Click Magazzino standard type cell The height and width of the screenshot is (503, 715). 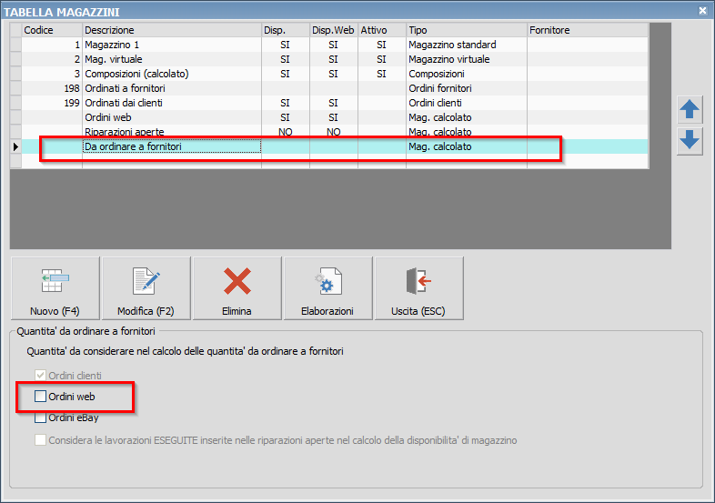pos(467,45)
